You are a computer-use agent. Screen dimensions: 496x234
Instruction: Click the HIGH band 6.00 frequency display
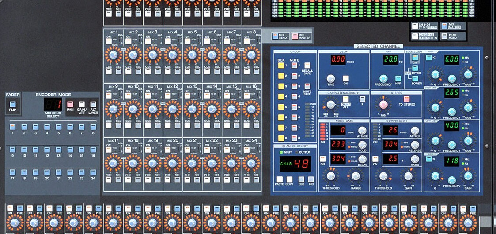451,59
